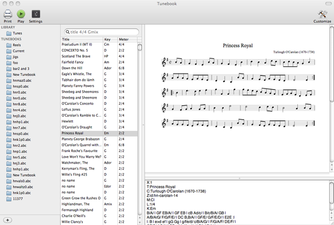The image size is (334, 225).
Task: Select the tune Scotland The Brave
Action: click(x=99, y=56)
